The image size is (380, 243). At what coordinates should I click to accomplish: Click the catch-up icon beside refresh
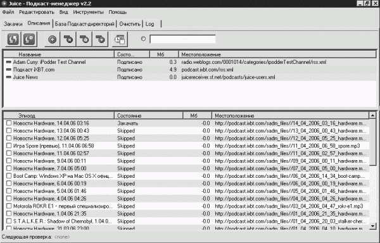click(29, 39)
